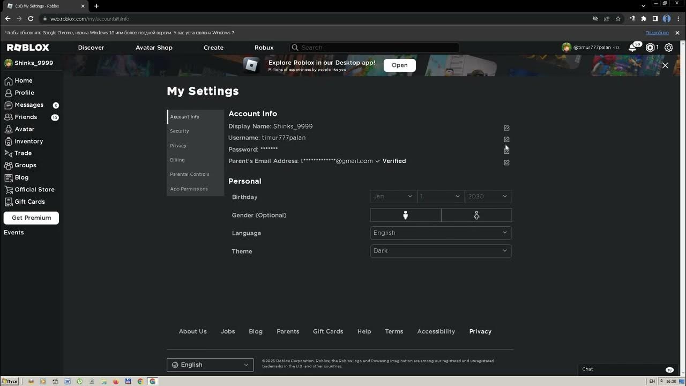The height and width of the screenshot is (386, 686).
Task: Open the Help footer link
Action: tap(364, 331)
